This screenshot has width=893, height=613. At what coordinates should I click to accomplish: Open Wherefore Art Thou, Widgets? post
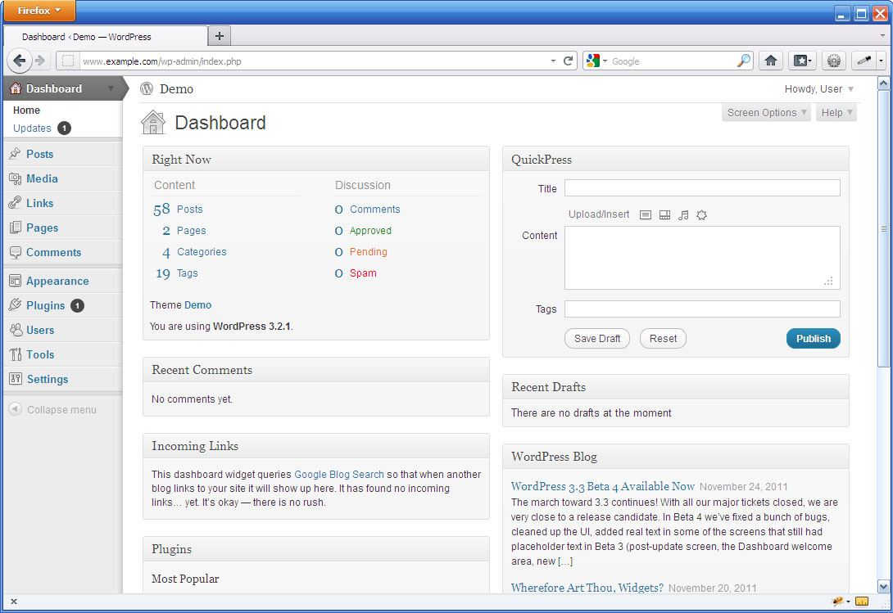[x=587, y=588]
